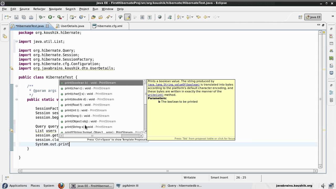Click the editor horizontal scrollbar thumb

[167, 171]
